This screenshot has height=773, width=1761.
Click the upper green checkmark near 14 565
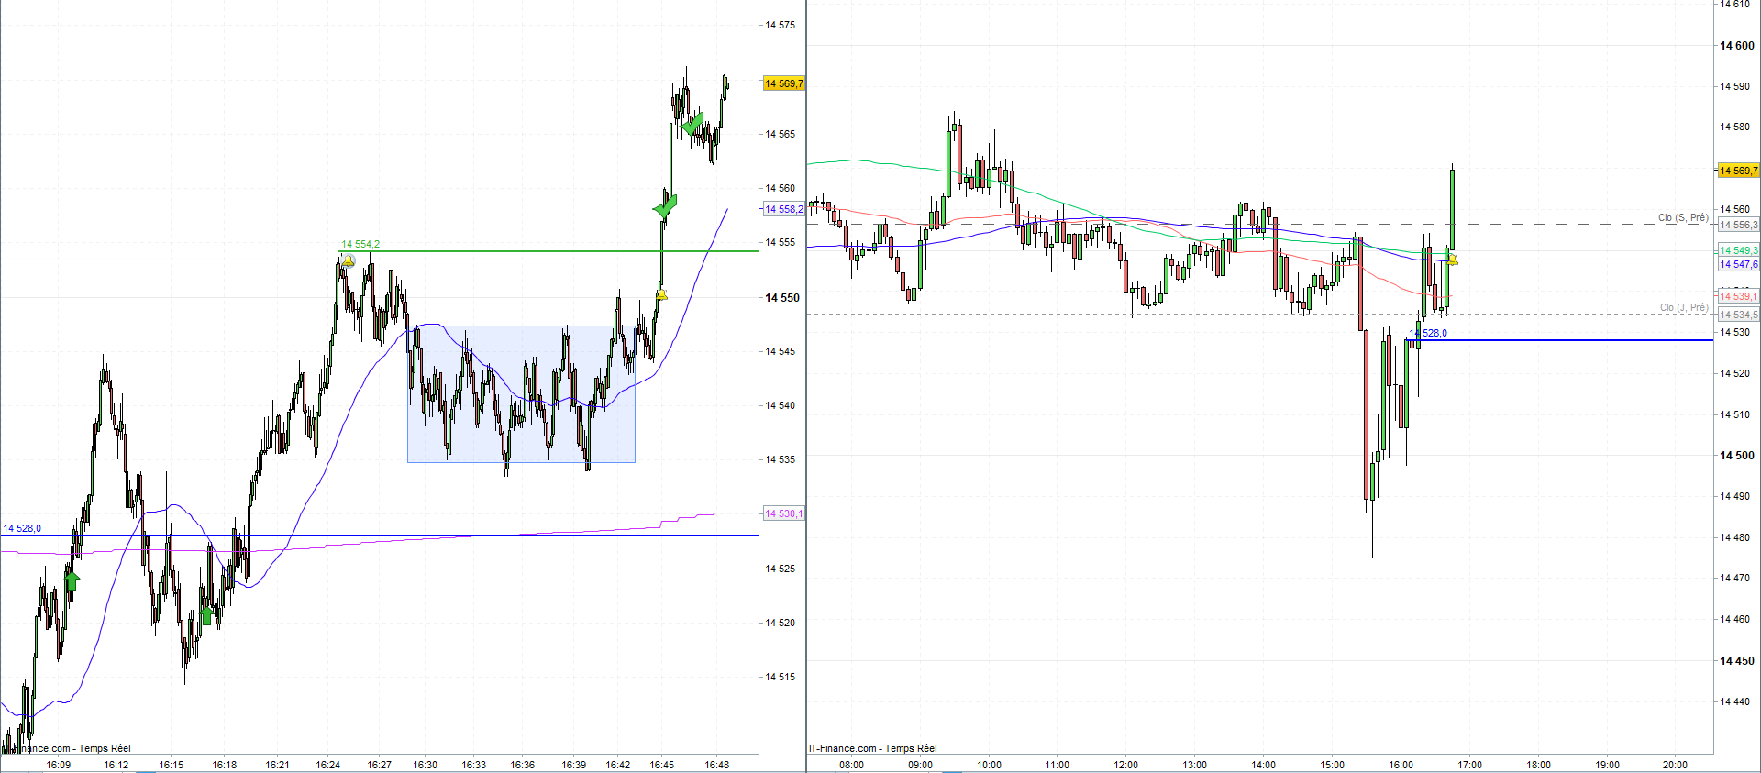coord(692,124)
